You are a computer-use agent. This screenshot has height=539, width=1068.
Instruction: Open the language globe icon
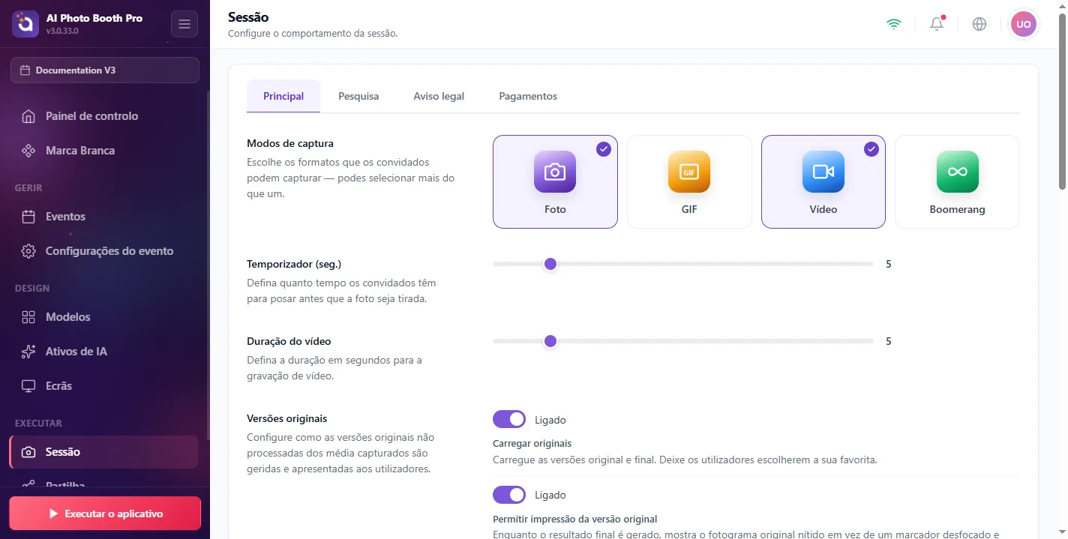click(979, 24)
